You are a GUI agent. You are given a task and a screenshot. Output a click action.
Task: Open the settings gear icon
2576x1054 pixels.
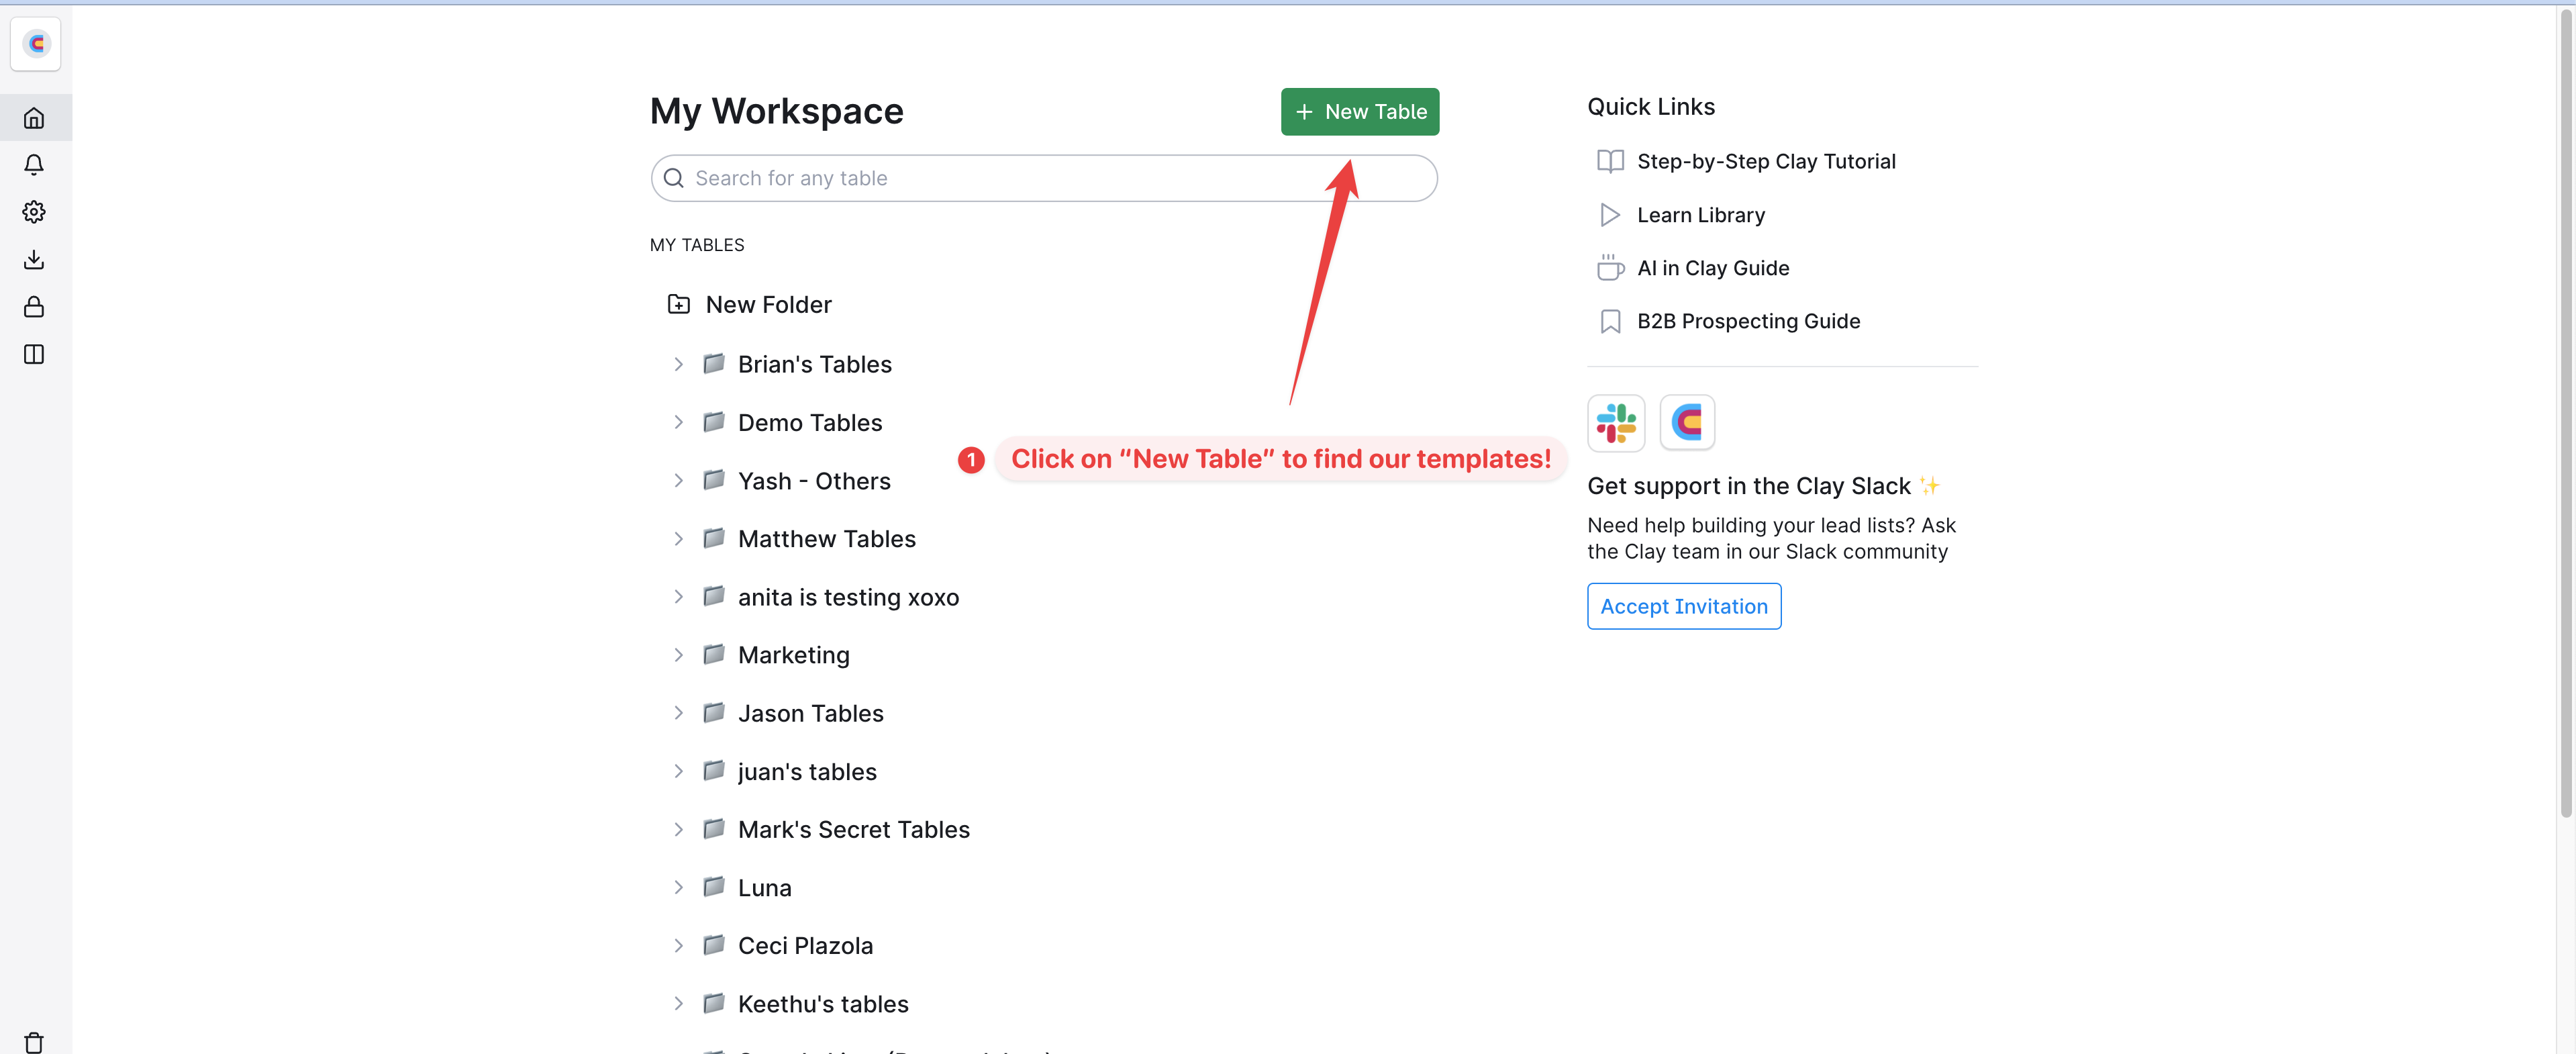[34, 212]
